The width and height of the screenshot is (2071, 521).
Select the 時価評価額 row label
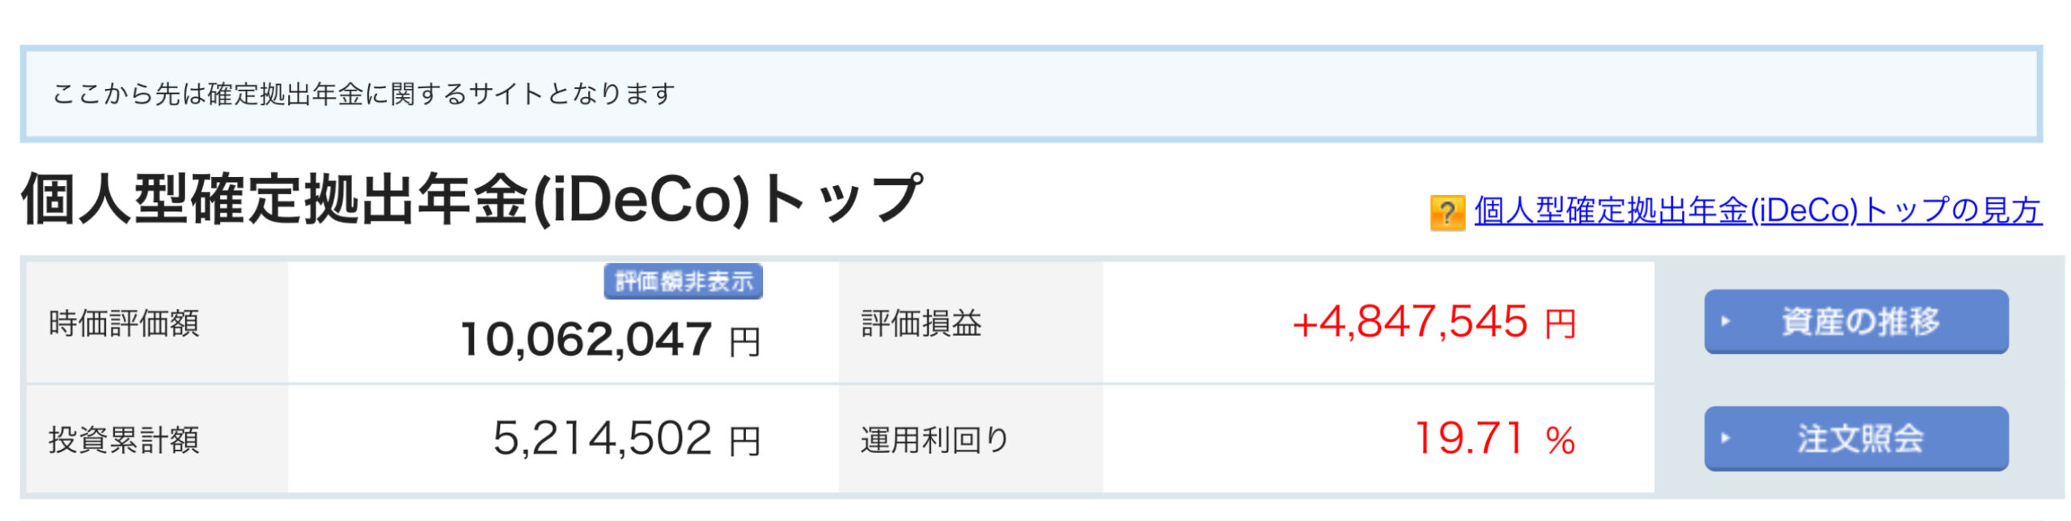124,323
